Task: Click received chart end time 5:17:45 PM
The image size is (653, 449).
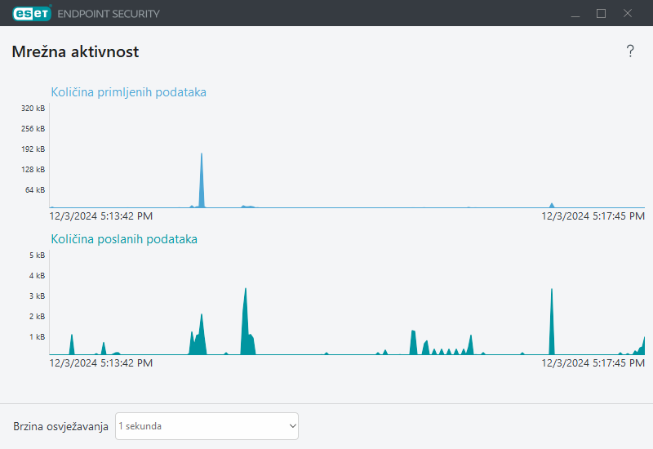Action: click(x=593, y=216)
